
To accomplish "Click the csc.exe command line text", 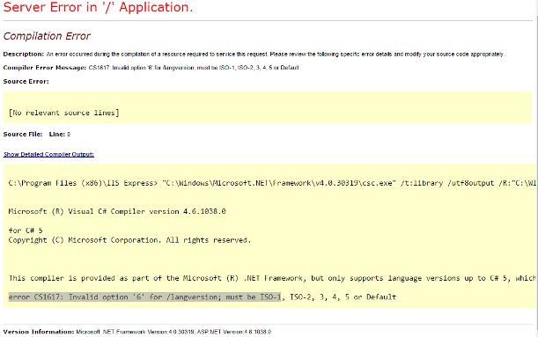I will tap(272, 183).
